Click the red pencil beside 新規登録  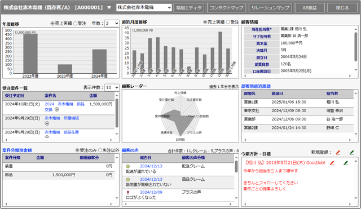click(x=338, y=153)
